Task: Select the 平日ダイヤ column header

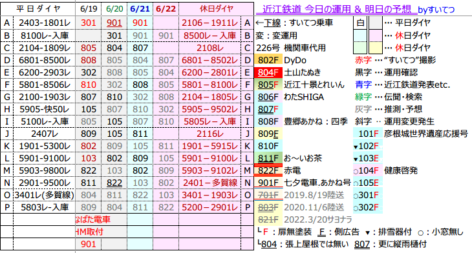Action: coord(38,9)
